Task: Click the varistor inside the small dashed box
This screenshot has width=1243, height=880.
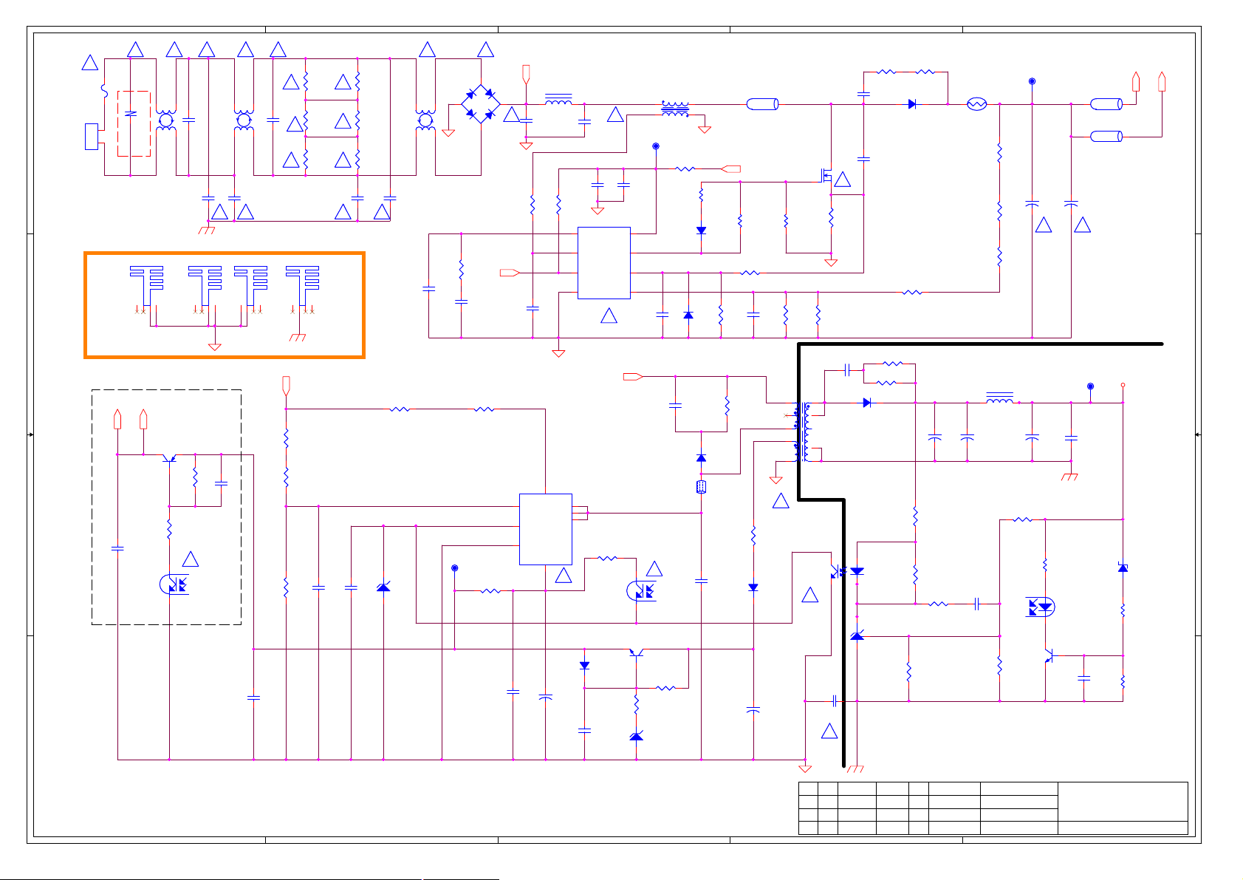Action: tap(131, 115)
